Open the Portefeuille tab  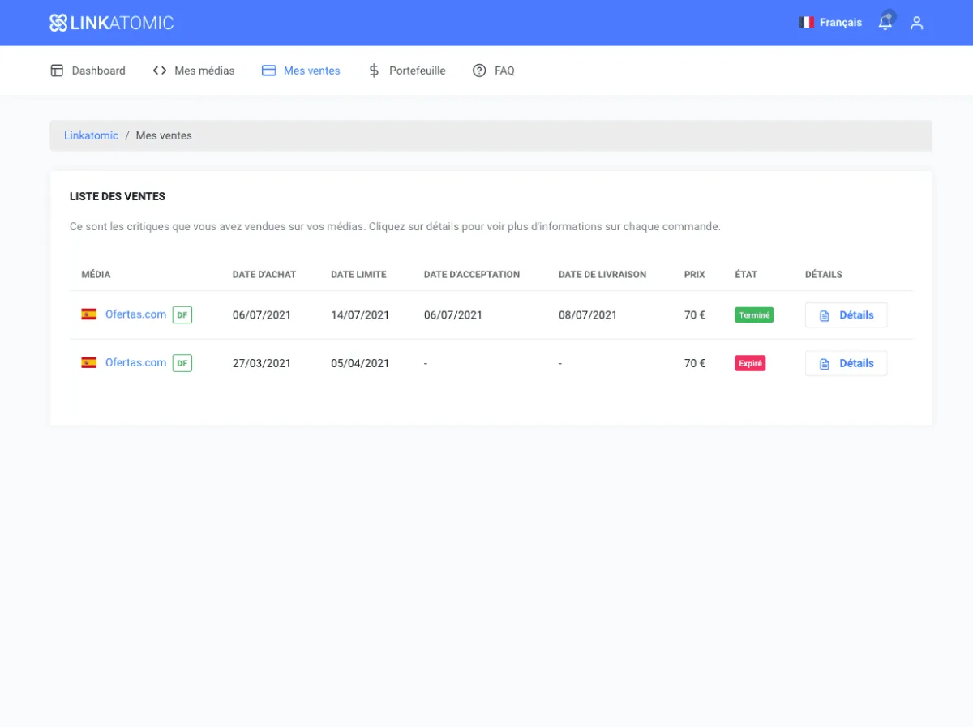[x=407, y=71]
